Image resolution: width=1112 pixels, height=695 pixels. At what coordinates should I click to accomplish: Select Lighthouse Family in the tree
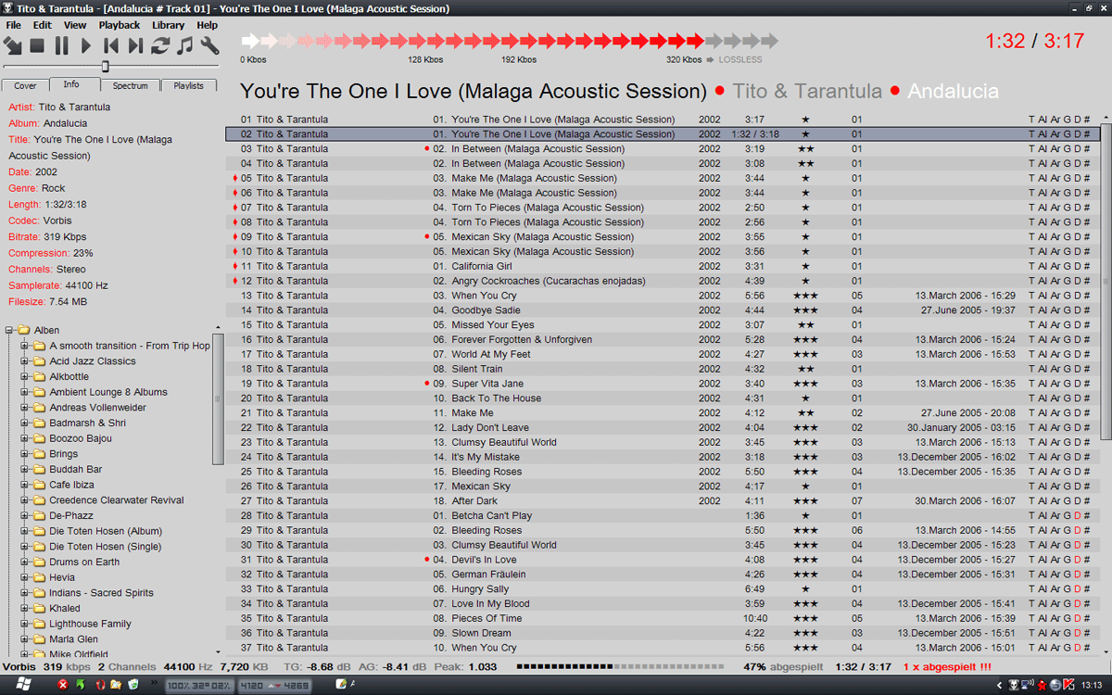pyautogui.click(x=91, y=624)
